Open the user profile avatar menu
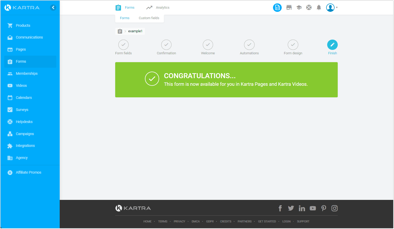394x229 pixels. [x=331, y=8]
